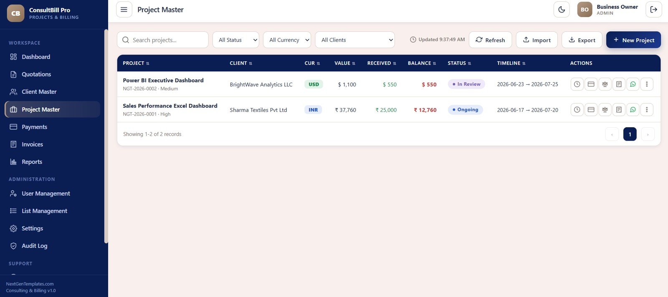Click the receipt icon for Sales Performance Excel Dashboard

coord(619,110)
